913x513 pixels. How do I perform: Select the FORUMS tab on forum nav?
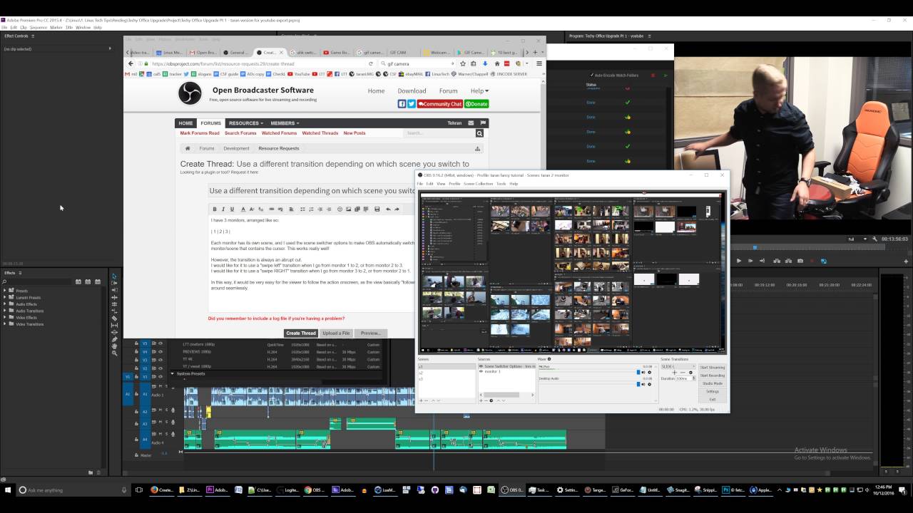(x=210, y=123)
